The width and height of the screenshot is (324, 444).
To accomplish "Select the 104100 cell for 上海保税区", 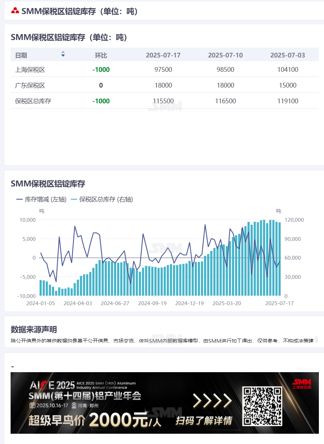I will pos(287,70).
